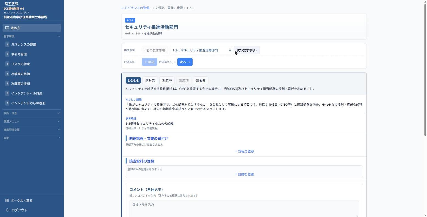Click number badge 7 for インシデントからの復旧
The width and height of the screenshot is (427, 217).
pyautogui.click(x=7, y=103)
